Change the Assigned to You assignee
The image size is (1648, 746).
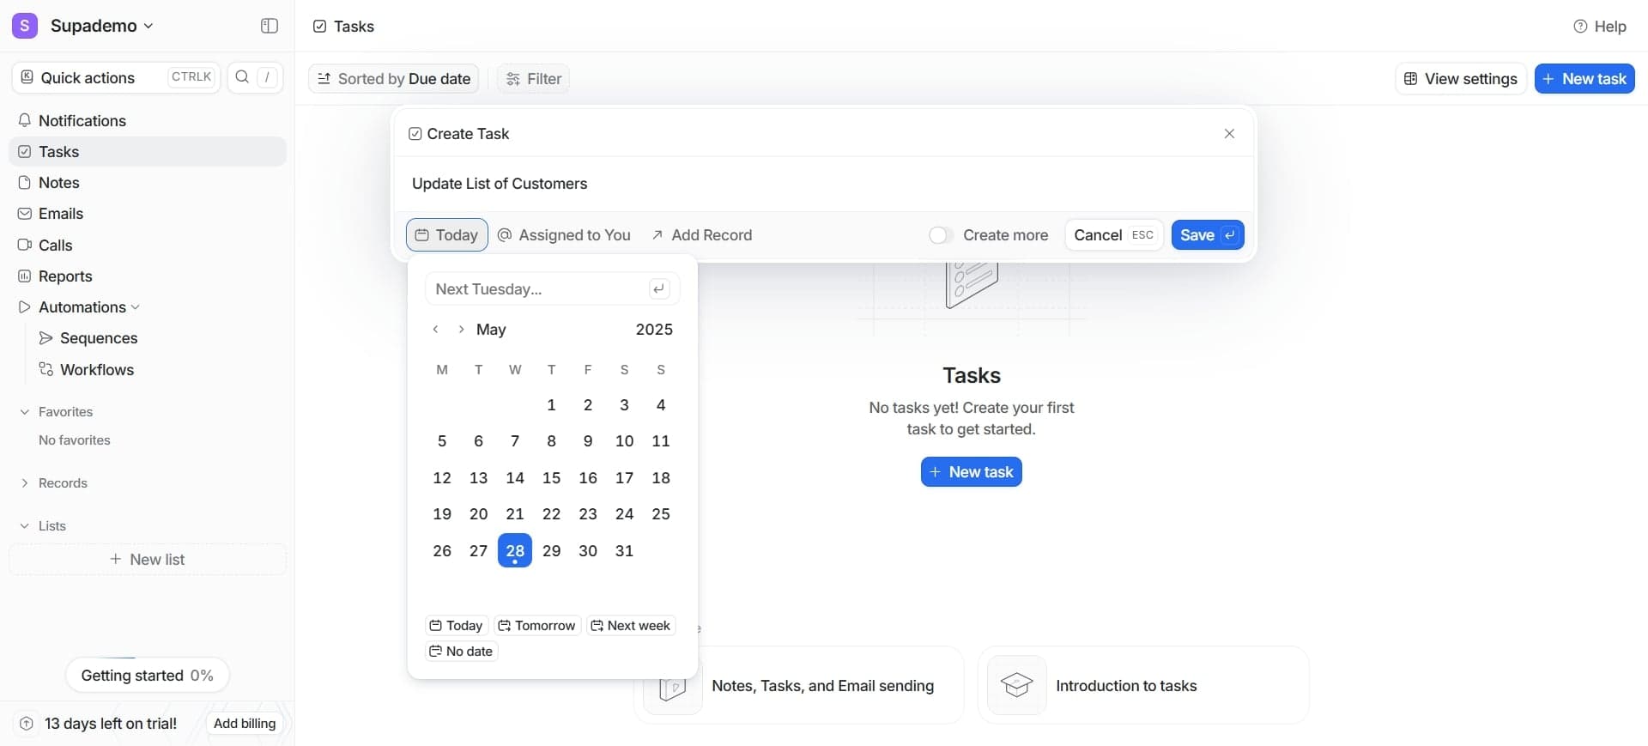(564, 235)
